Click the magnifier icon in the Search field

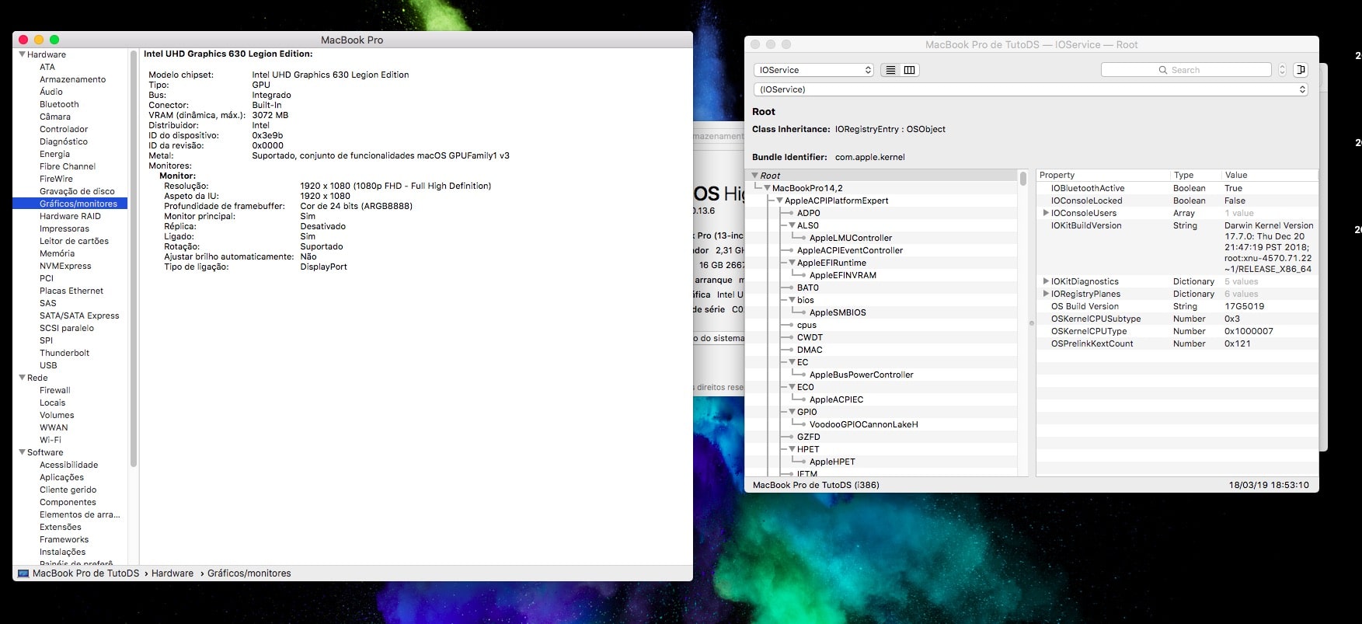(x=1163, y=70)
